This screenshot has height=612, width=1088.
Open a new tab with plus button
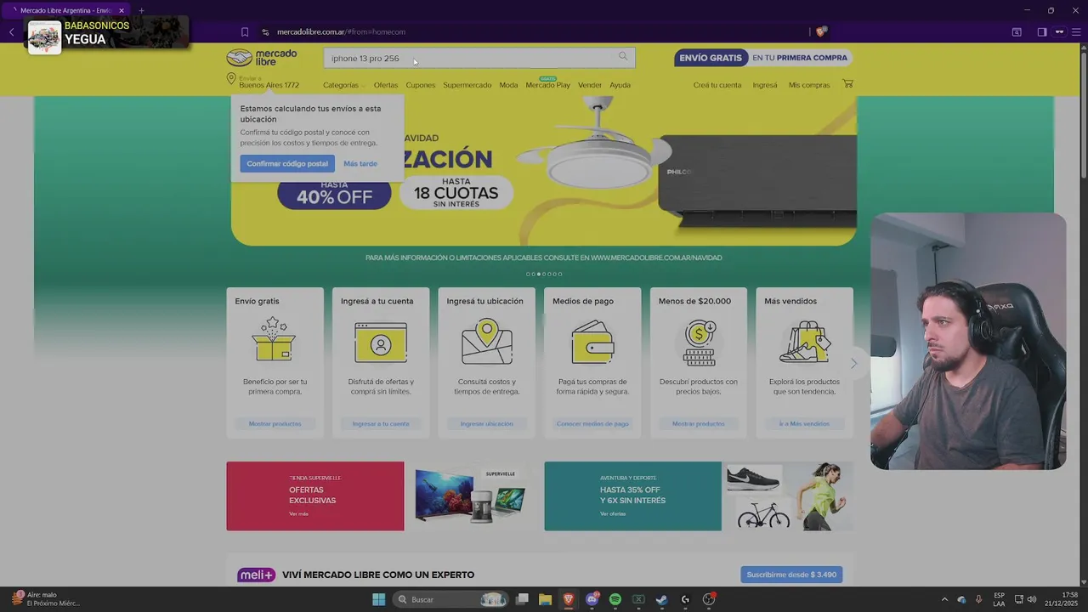click(x=141, y=10)
